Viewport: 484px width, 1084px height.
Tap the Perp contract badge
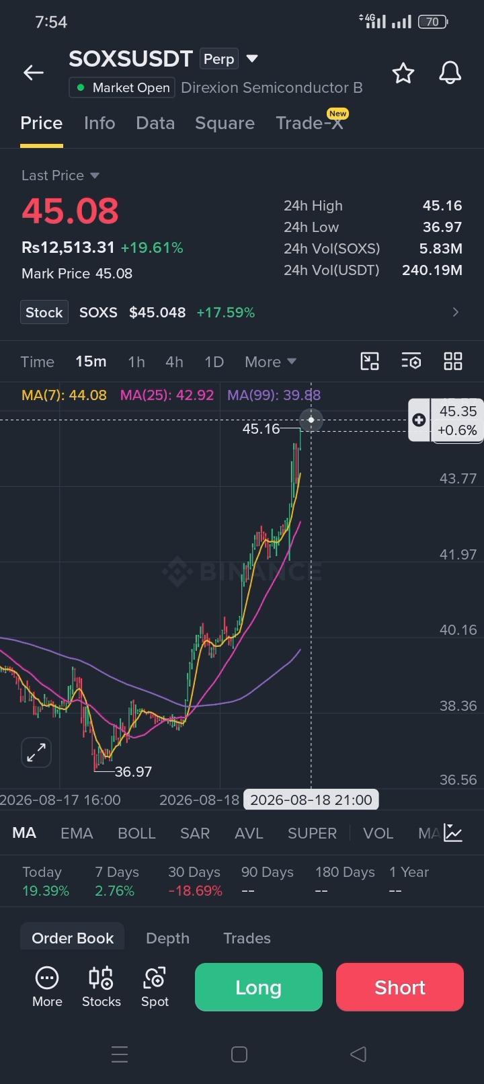click(219, 59)
